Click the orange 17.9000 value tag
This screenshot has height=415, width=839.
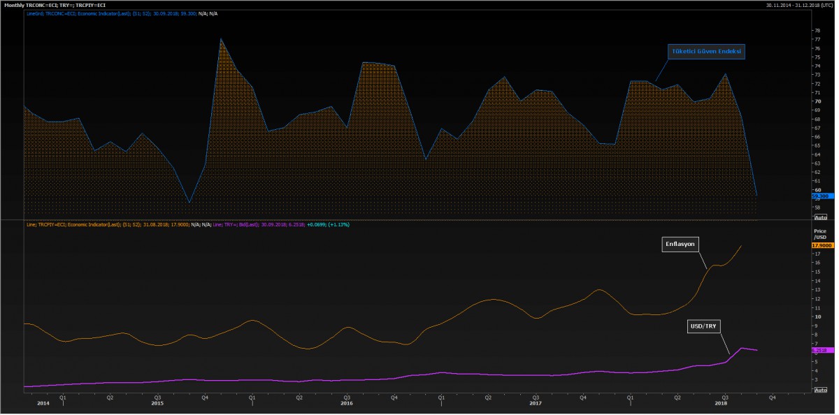coord(820,246)
